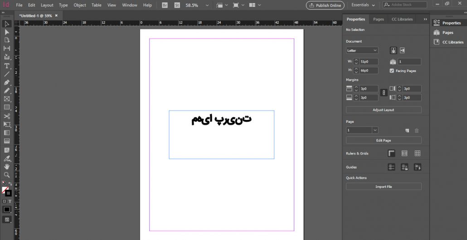Open screen mode dropdown in top bar
This screenshot has height=240, width=467.
click(x=239, y=5)
